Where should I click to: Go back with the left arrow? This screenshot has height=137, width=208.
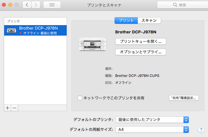[x=27, y=5]
